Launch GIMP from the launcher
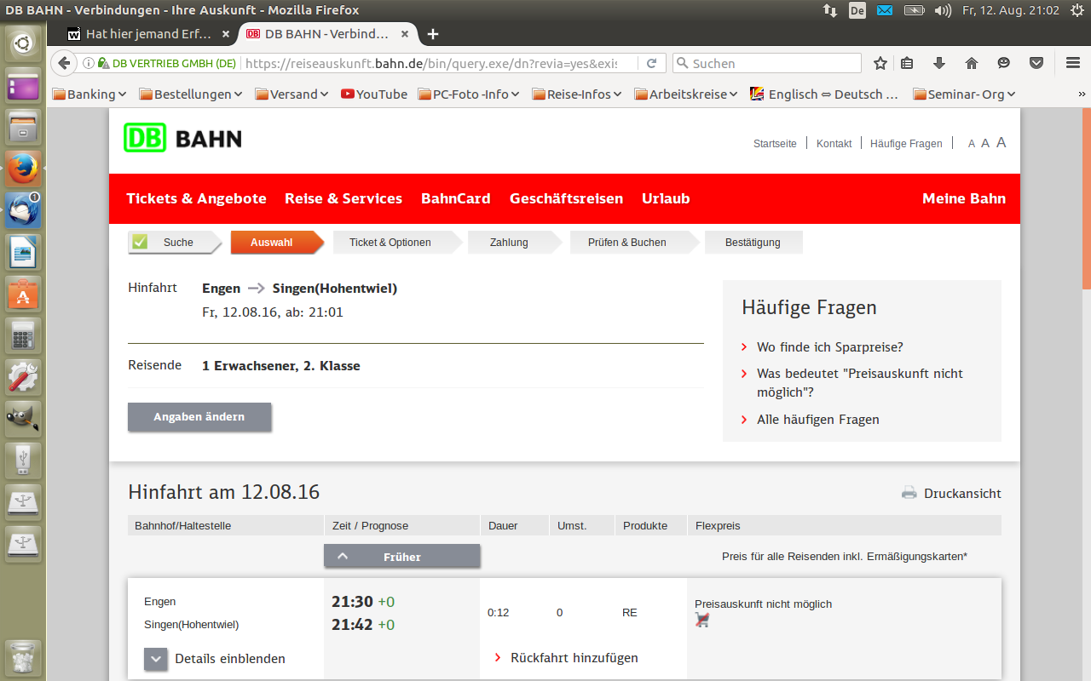This screenshot has height=681, width=1091. 23,419
